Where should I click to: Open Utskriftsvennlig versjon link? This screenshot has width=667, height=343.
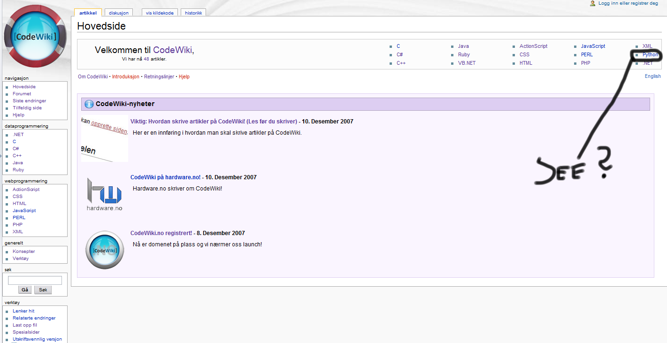click(x=37, y=339)
